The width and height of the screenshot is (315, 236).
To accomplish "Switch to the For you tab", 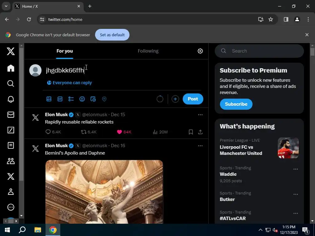I will [x=65, y=51].
